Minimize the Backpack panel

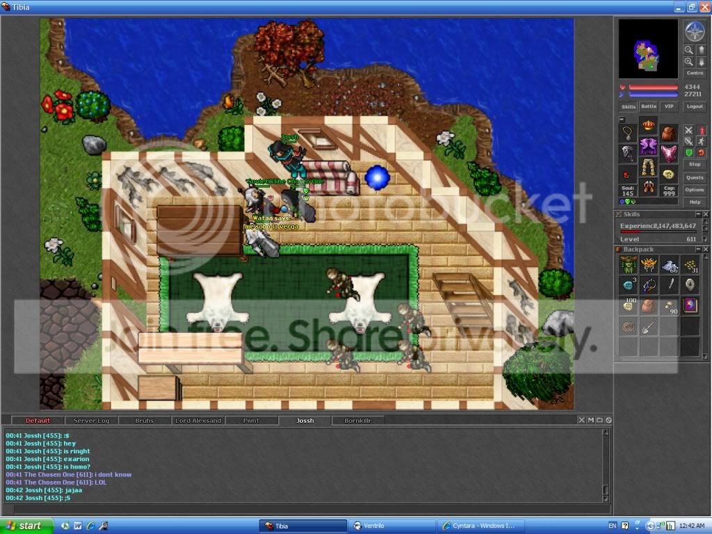[698, 250]
